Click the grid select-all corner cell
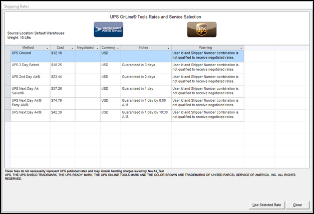314x214 pixels. 8,48
